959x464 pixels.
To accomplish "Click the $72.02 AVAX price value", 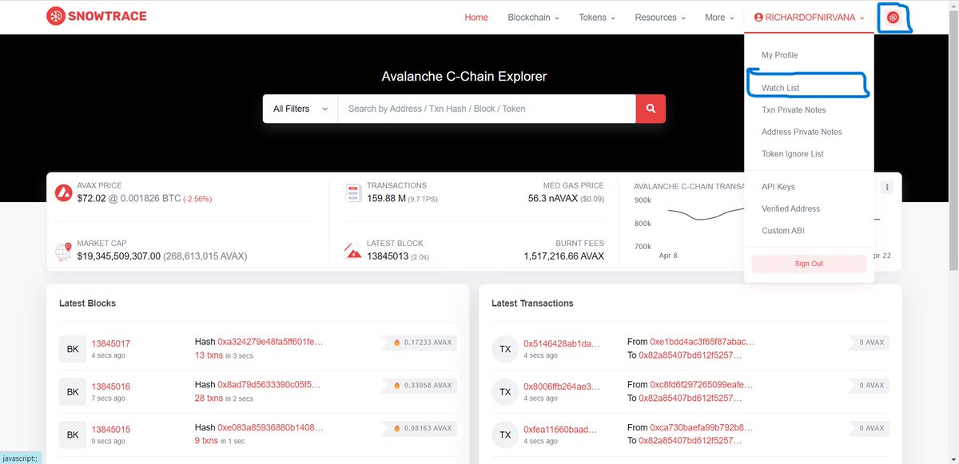I will click(x=92, y=198).
